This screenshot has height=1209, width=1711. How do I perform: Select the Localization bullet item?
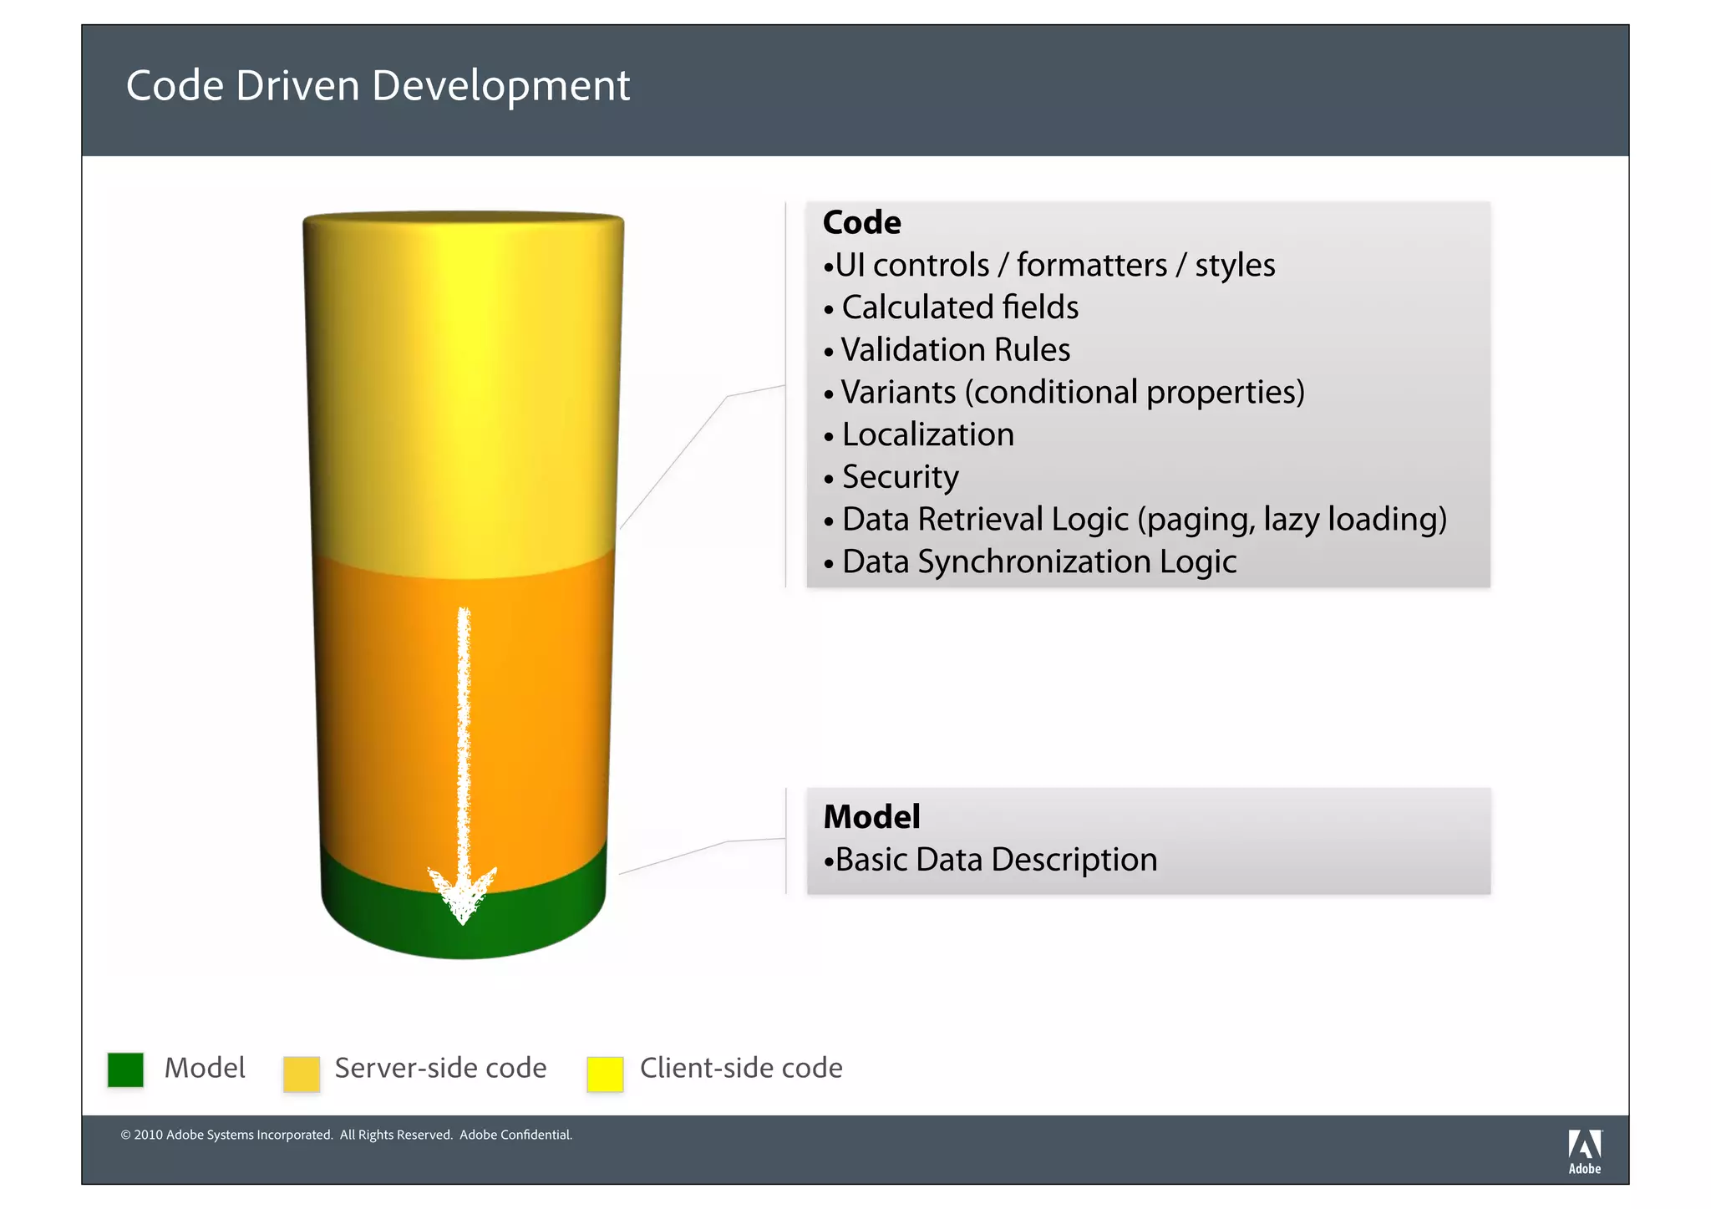click(927, 435)
